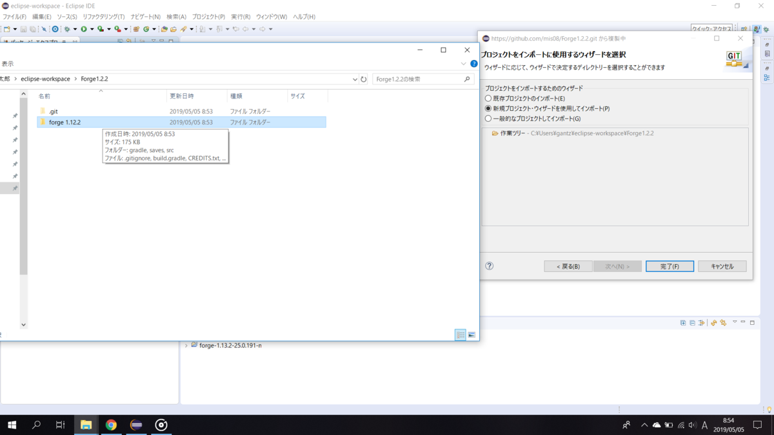The image size is (774, 435).
Task: Open Google Chrome from the taskbar
Action: pyautogui.click(x=111, y=425)
